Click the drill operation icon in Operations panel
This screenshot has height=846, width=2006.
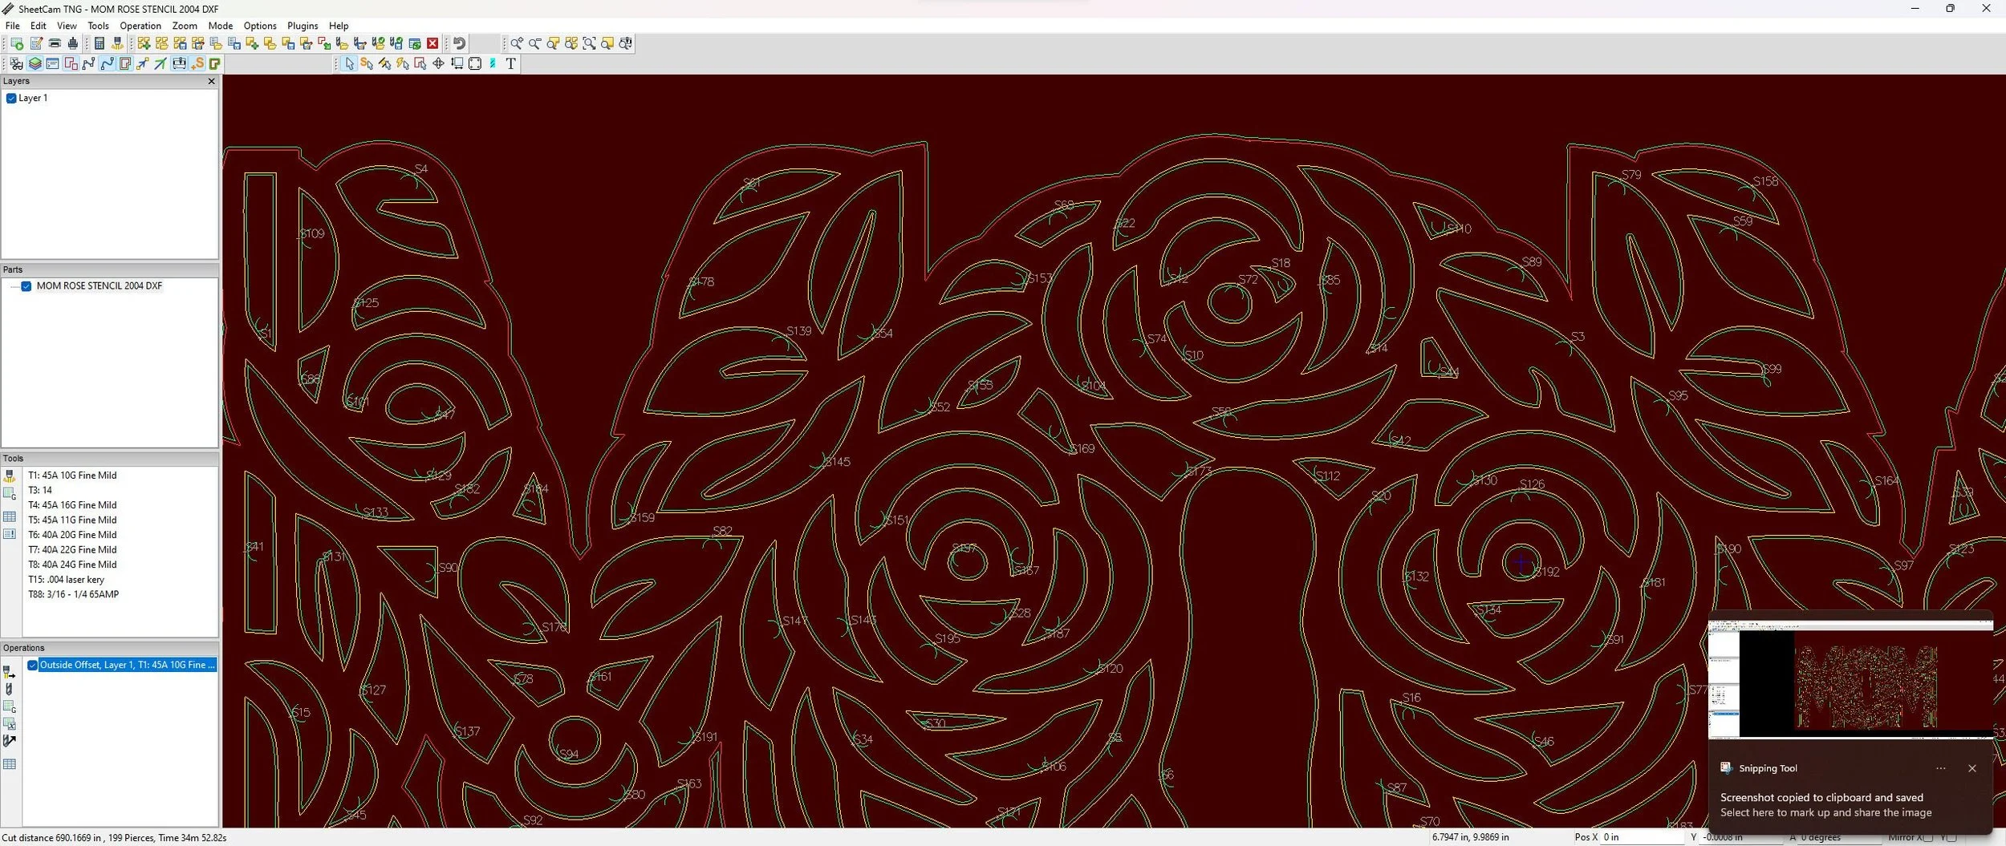click(10, 690)
